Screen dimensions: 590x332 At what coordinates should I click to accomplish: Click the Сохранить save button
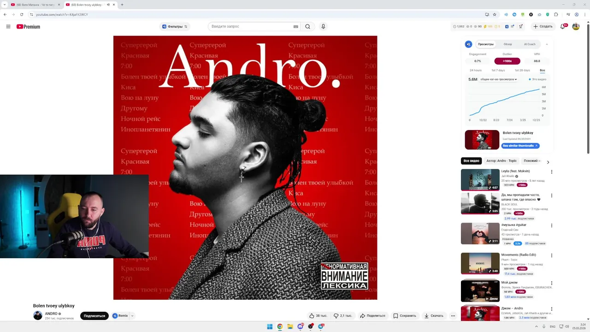click(405, 316)
